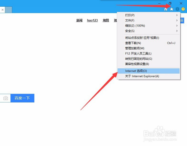Select 查看下载(N) menu entry
Screen dimensions: 187x146
click(x=149, y=43)
